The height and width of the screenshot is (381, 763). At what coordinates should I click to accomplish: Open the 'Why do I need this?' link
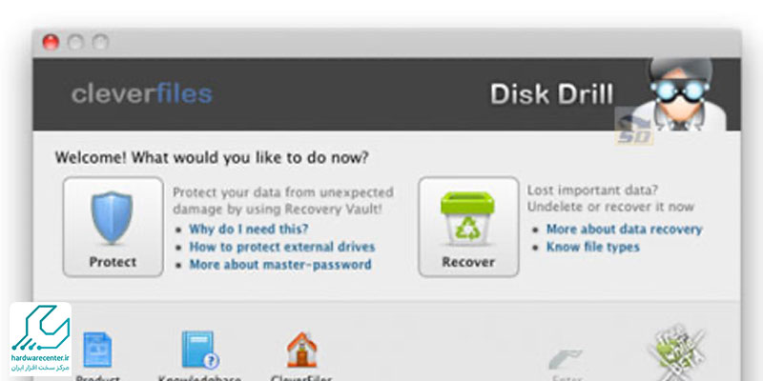[x=248, y=229]
